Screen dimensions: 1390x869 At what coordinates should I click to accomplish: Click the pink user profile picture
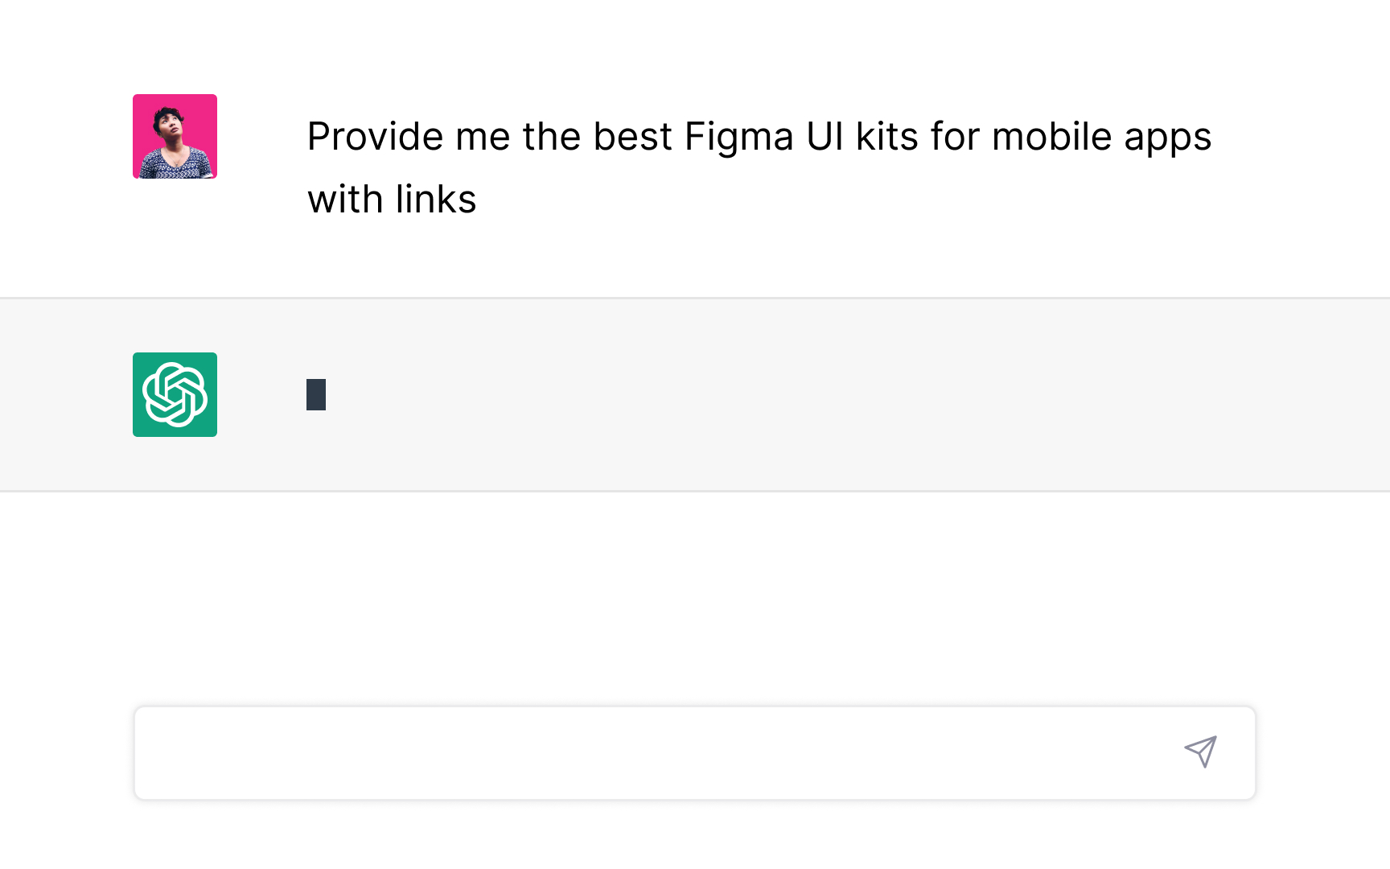tap(175, 136)
